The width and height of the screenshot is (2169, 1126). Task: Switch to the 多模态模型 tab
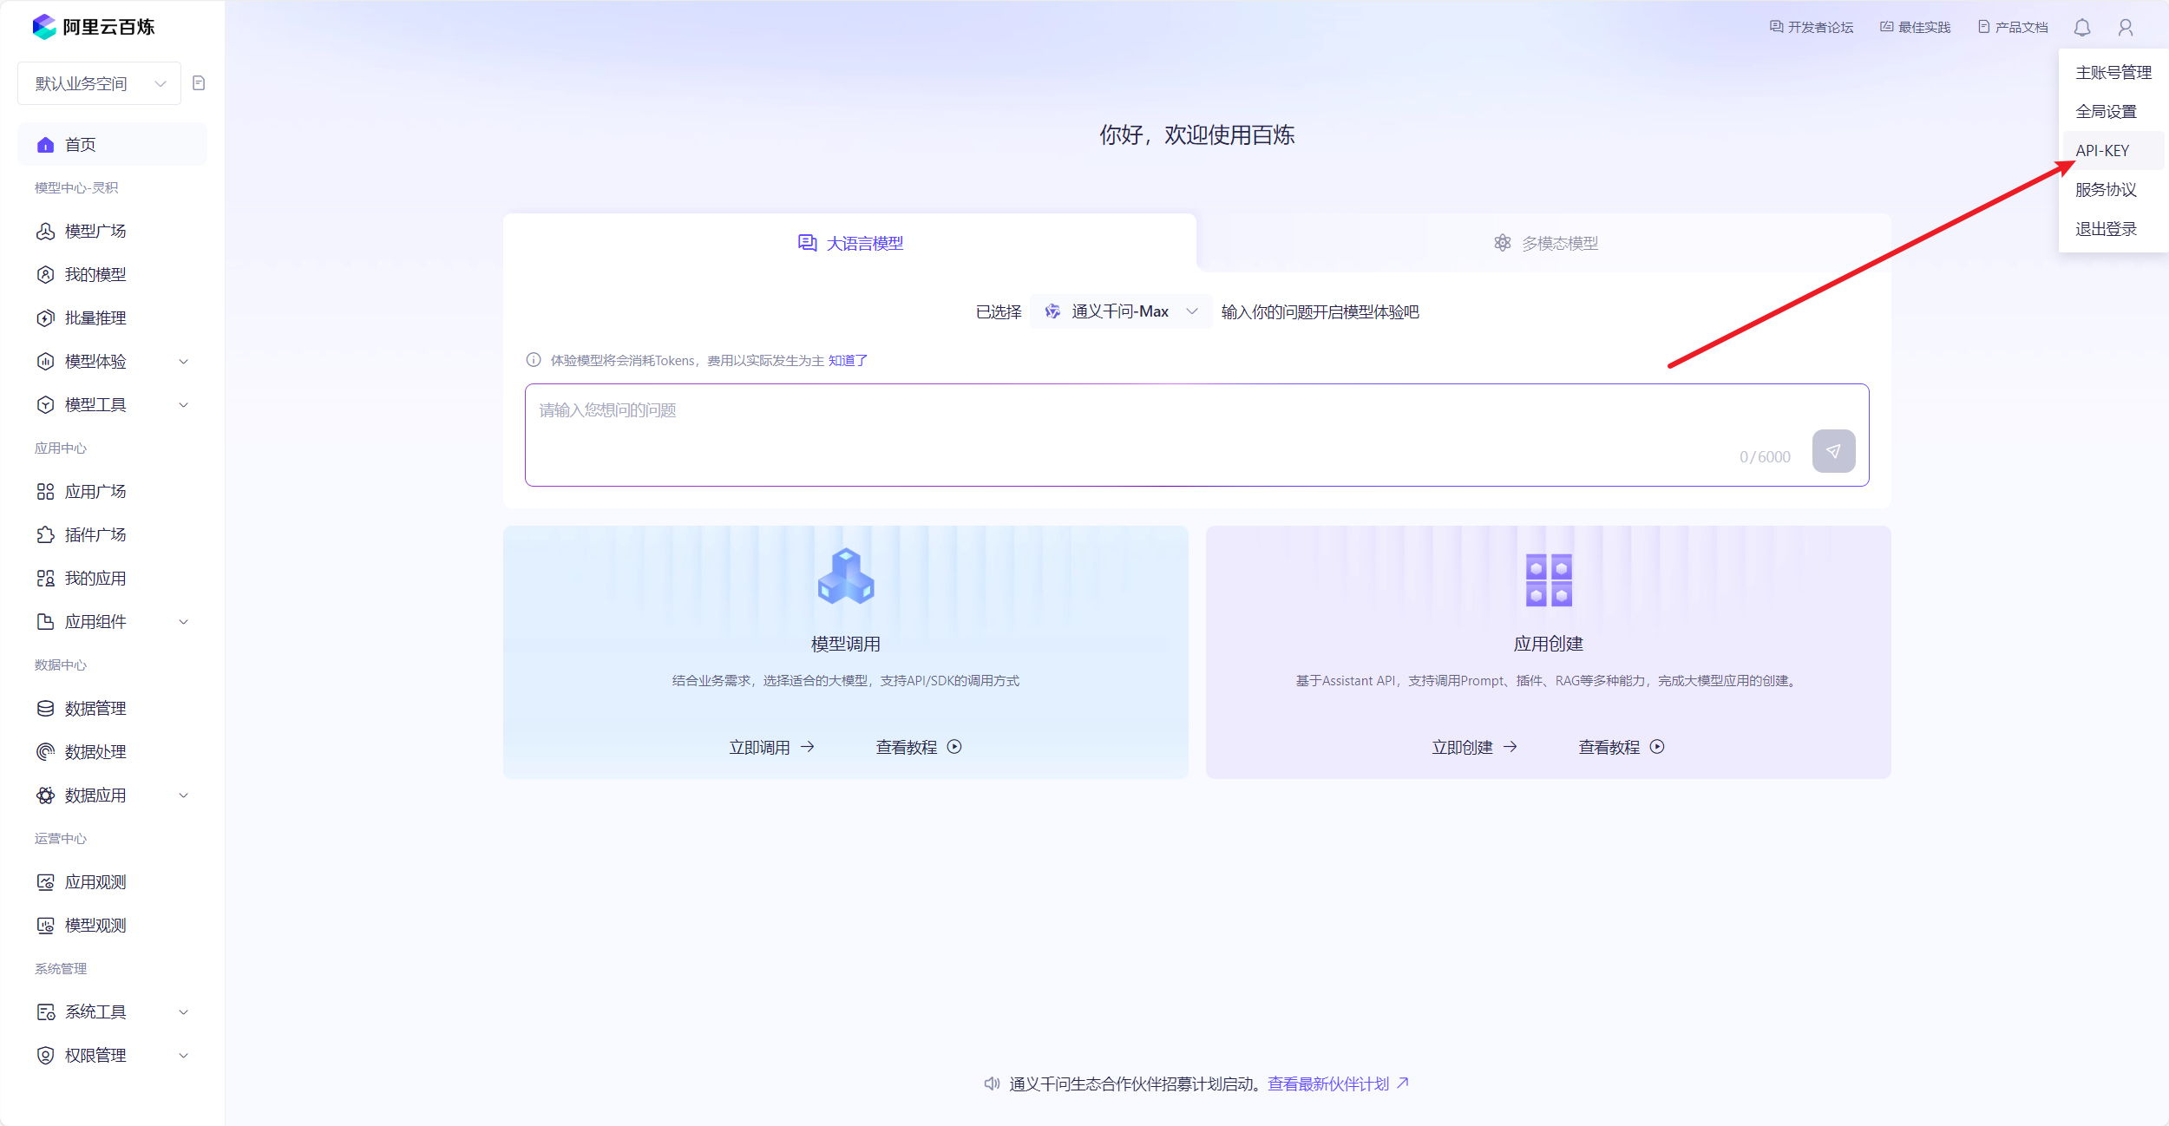point(1545,243)
